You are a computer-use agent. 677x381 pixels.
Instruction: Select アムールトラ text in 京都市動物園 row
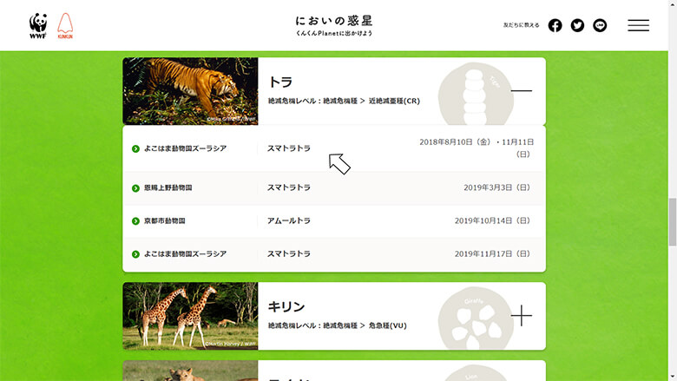tap(289, 220)
